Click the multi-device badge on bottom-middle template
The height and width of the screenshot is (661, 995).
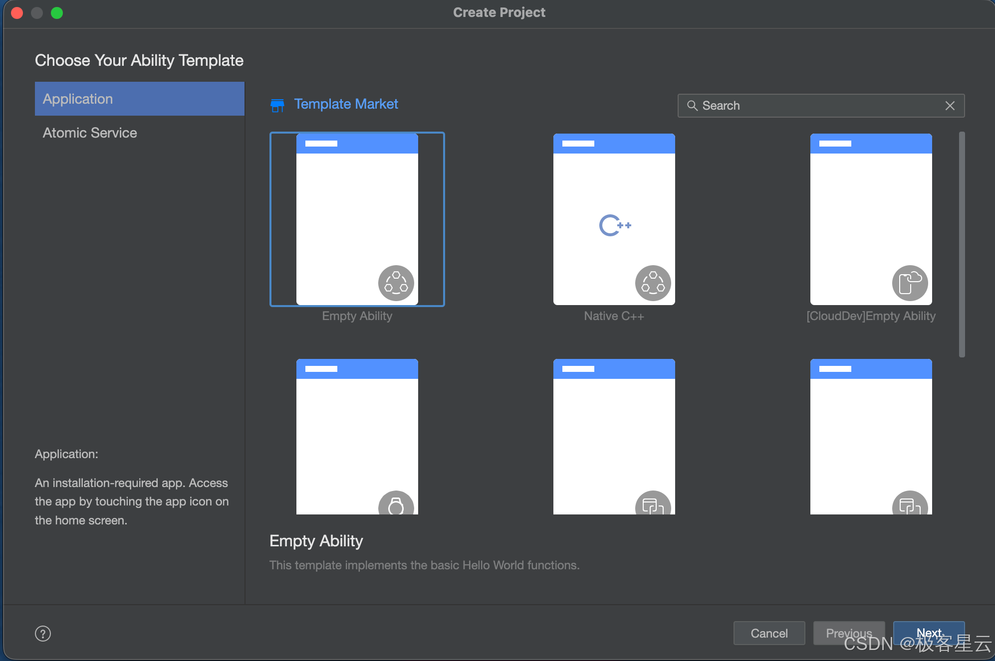point(653,502)
